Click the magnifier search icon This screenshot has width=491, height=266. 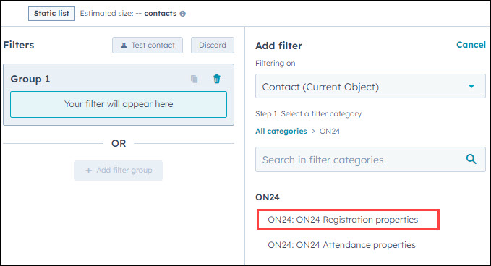coord(471,159)
